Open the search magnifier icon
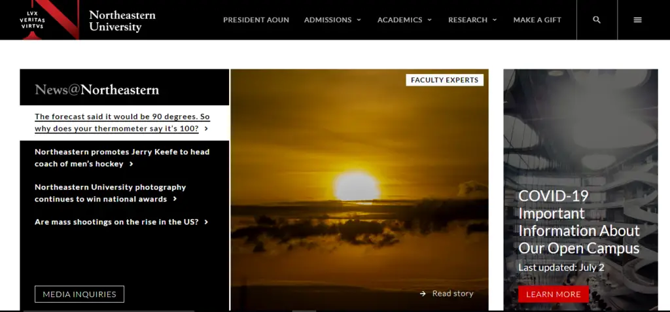 click(x=597, y=20)
